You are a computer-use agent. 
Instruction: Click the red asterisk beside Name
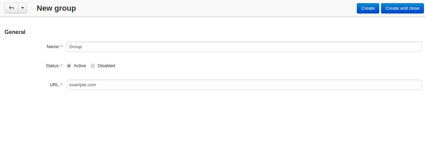tap(62, 47)
